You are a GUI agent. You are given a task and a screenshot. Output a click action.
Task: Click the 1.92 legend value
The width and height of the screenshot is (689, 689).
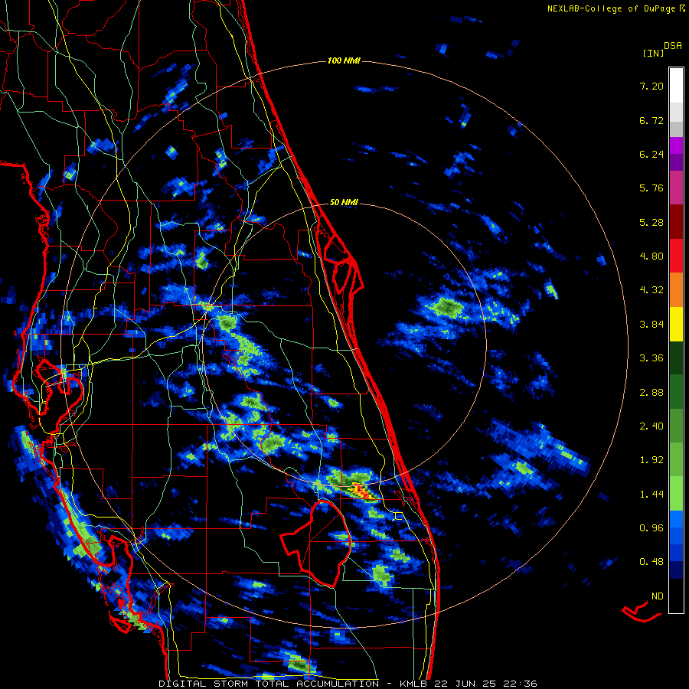point(651,460)
